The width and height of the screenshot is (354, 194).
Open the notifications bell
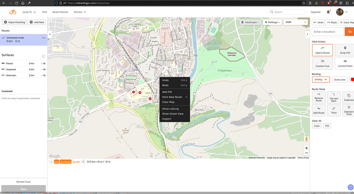[x=328, y=12]
